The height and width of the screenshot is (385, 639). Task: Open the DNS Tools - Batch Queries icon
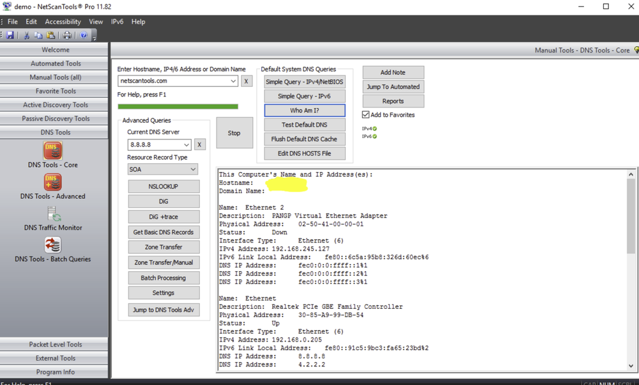pyautogui.click(x=53, y=245)
